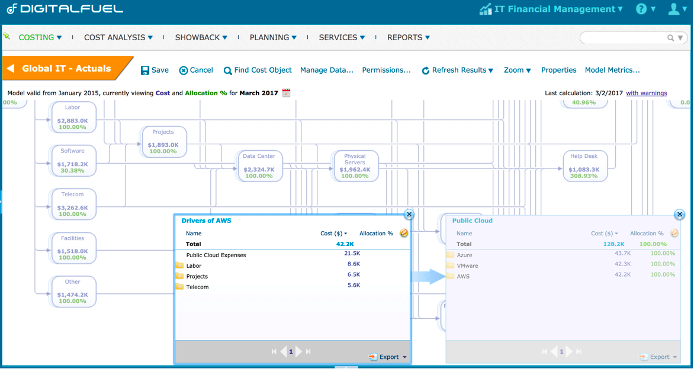Go to next page in Drivers of AWS
Viewport: 694px width, 369px height.
coord(299,352)
